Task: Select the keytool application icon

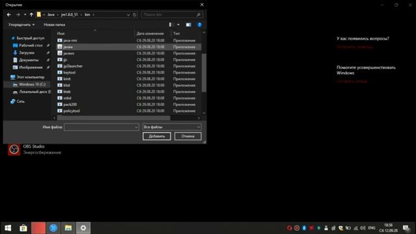Action: (x=60, y=72)
